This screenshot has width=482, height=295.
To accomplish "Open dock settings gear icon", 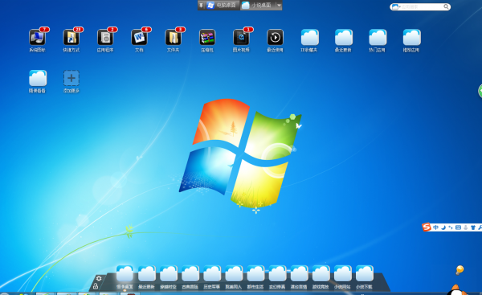I will point(99,278).
